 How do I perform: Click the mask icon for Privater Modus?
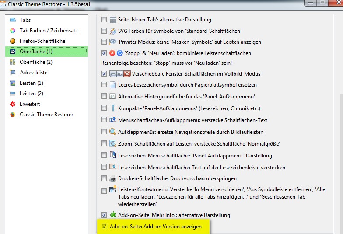(x=113, y=42)
